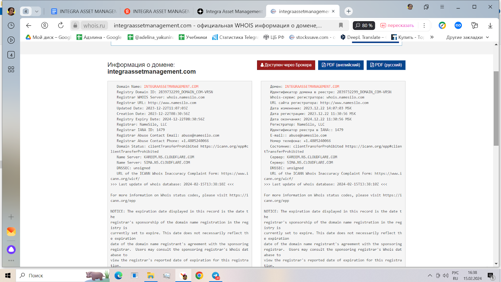Open File Explorer in taskbar

[x=151, y=275]
